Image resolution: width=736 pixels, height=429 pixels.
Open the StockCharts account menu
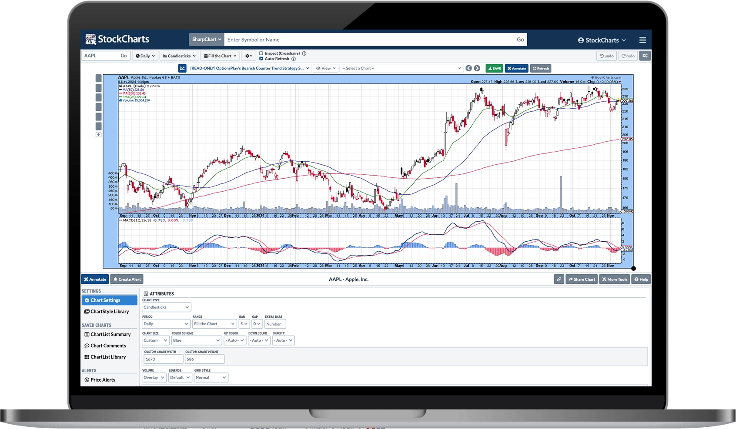pyautogui.click(x=602, y=40)
